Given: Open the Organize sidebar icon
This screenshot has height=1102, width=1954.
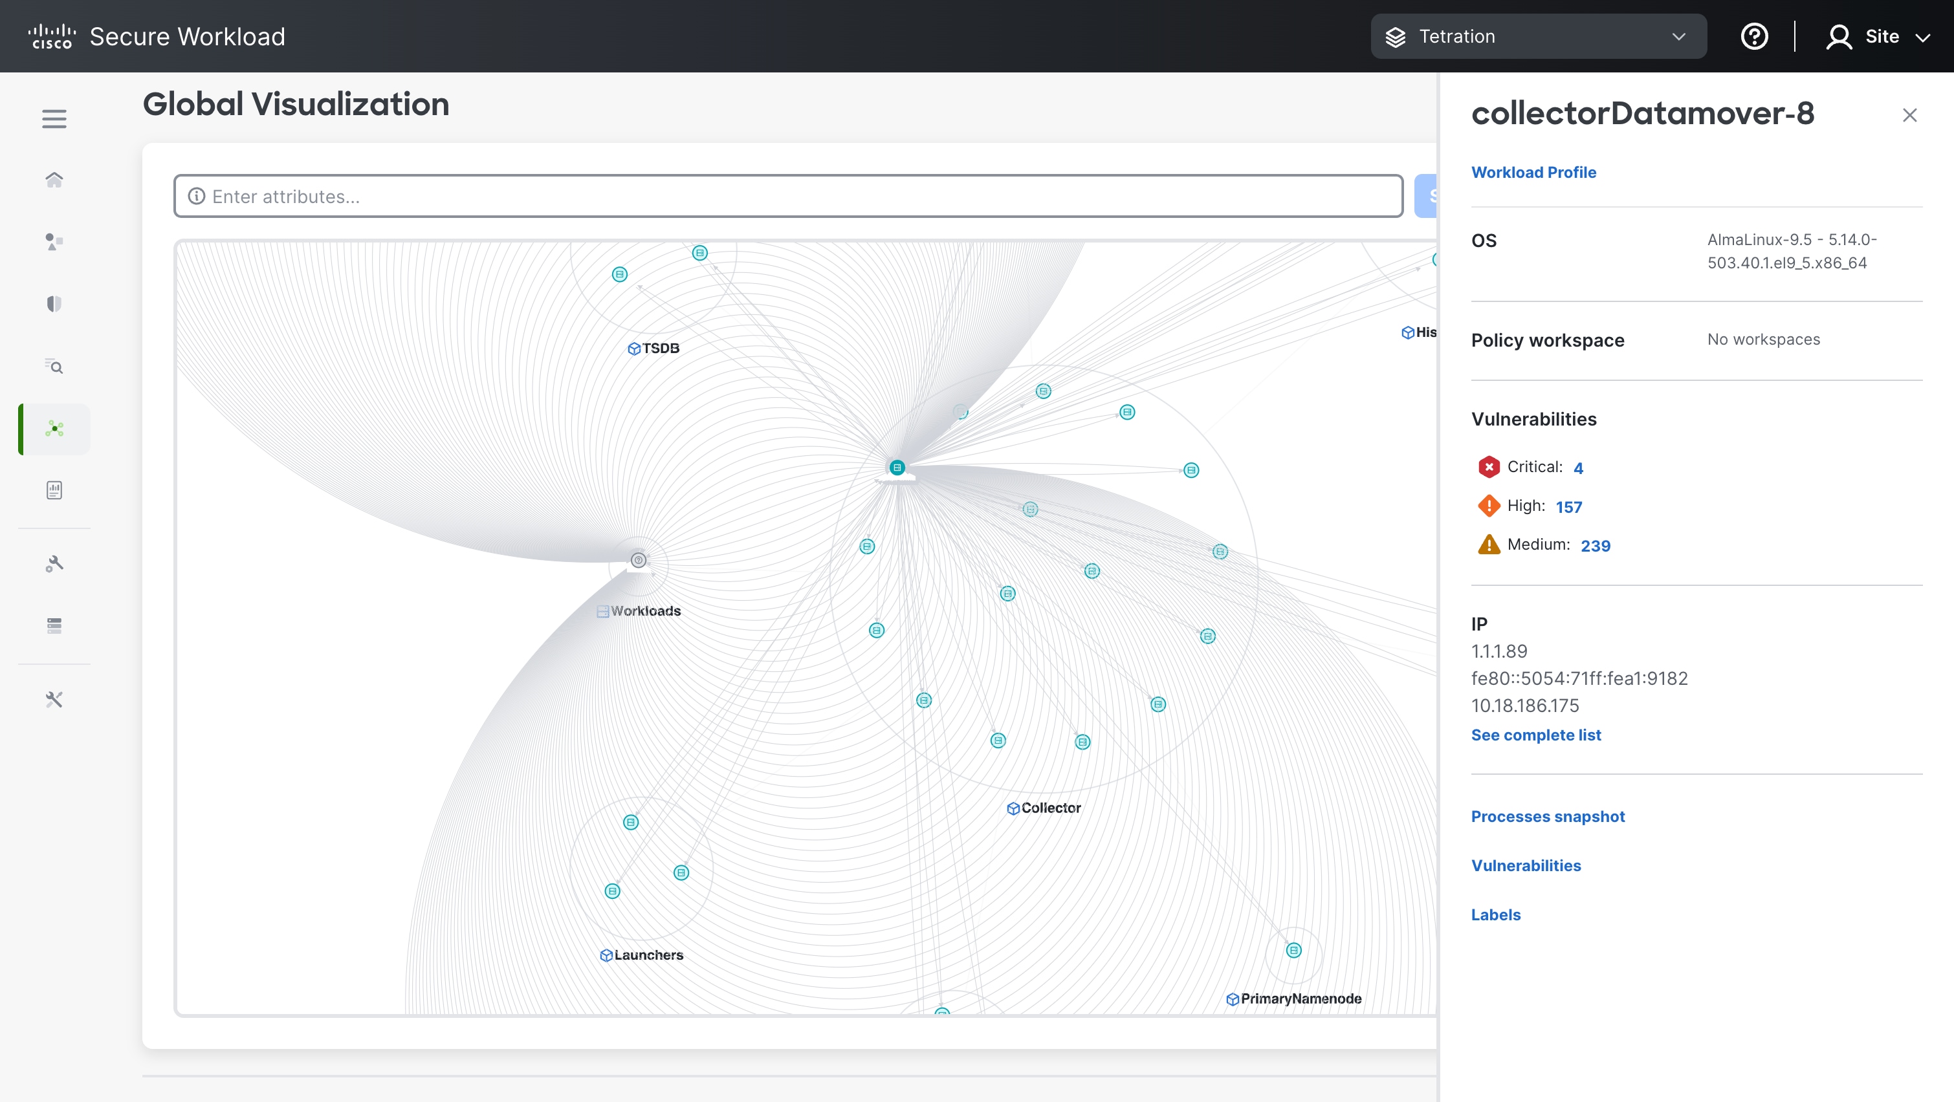Looking at the screenshot, I should pyautogui.click(x=54, y=242).
